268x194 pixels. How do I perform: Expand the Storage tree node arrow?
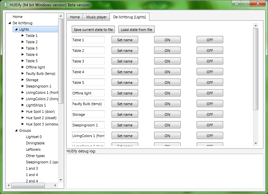coord(23,80)
